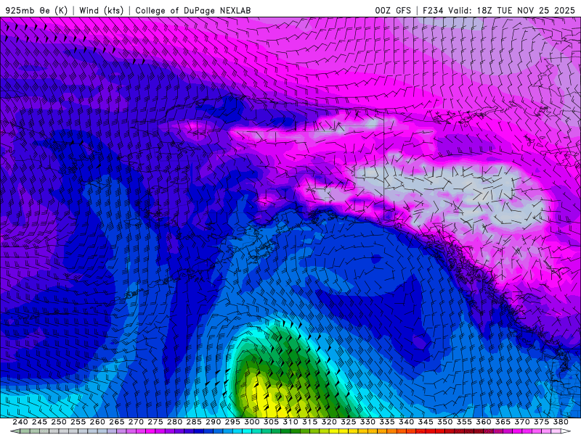Click the 370 value on the color scale
The height and width of the screenshot is (435, 581).
[522, 422]
